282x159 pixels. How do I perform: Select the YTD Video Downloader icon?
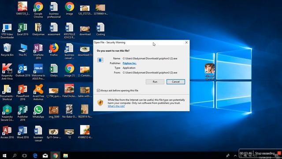tap(7, 30)
